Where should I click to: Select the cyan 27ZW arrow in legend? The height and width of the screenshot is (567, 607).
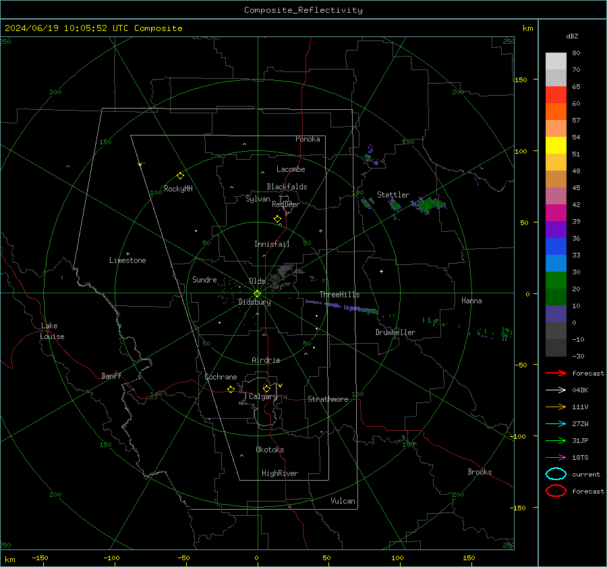coord(556,424)
